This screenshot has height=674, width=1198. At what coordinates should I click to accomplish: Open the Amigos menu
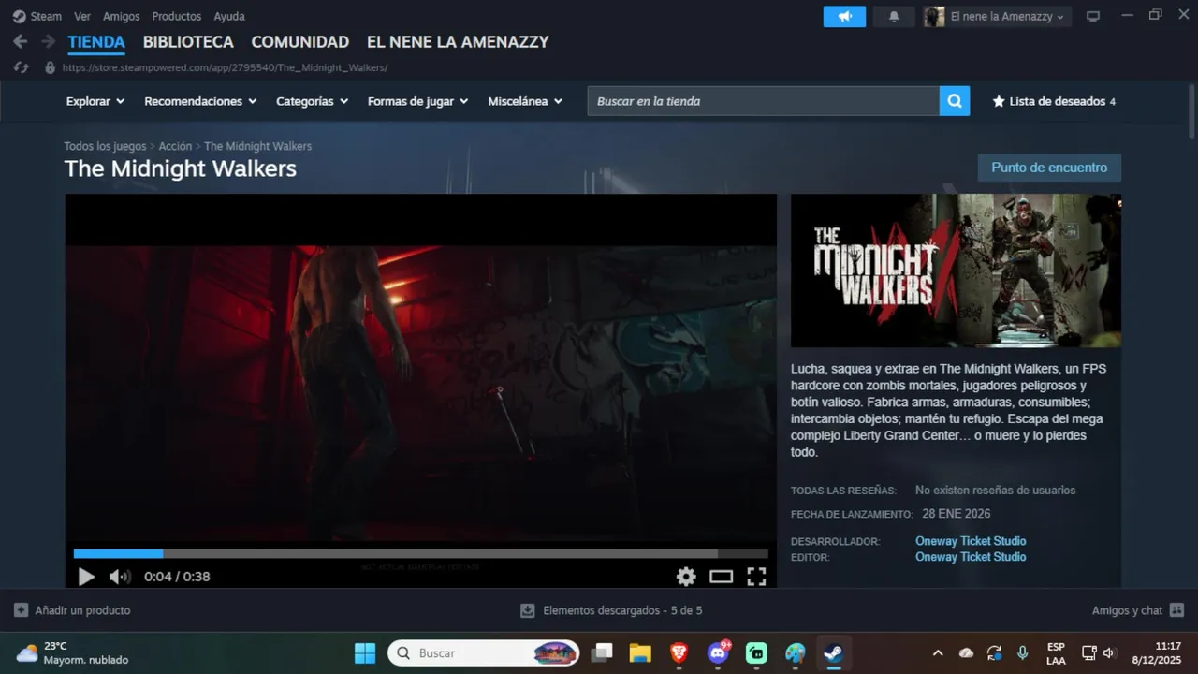click(121, 16)
